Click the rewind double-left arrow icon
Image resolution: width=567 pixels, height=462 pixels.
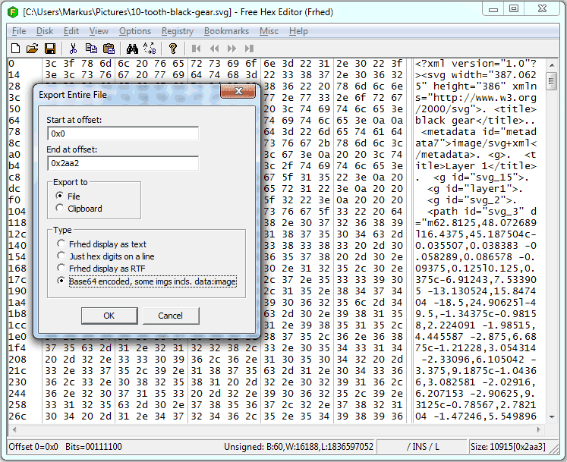215,49
